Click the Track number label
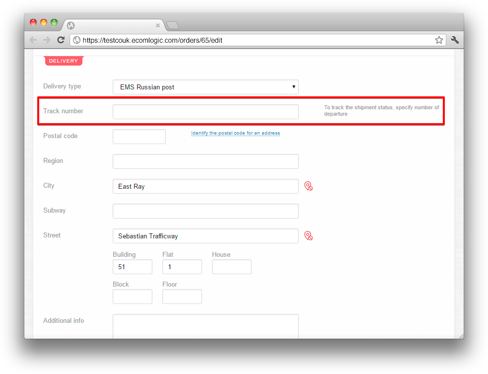The width and height of the screenshot is (488, 374). [63, 111]
